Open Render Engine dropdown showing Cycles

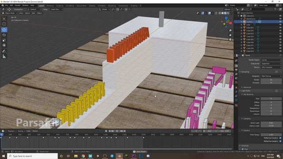click(271, 60)
